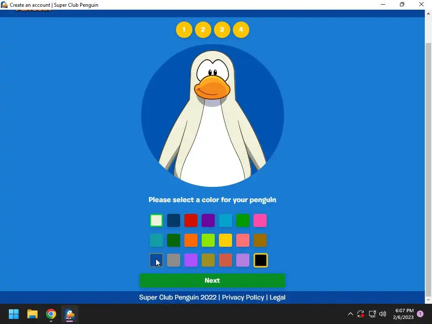432x324 pixels.
Task: Open the clock showing 6:07 PM
Action: coord(404,314)
